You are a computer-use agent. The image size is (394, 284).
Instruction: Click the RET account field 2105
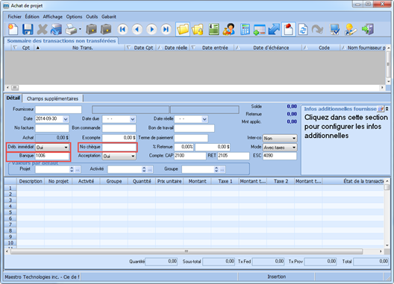[x=233, y=156]
